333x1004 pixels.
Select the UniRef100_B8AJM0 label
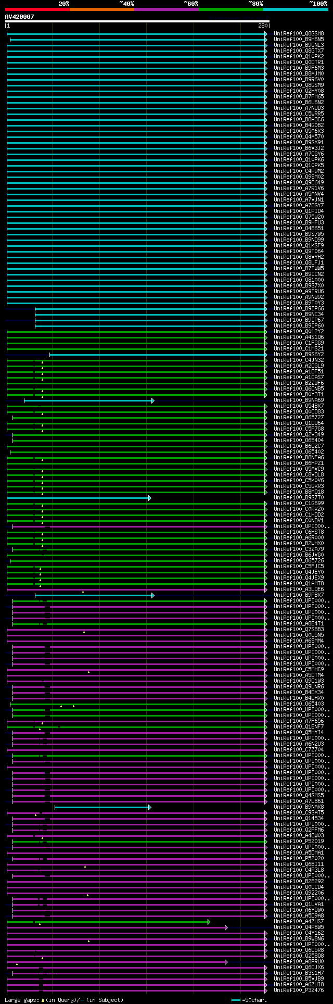click(299, 73)
